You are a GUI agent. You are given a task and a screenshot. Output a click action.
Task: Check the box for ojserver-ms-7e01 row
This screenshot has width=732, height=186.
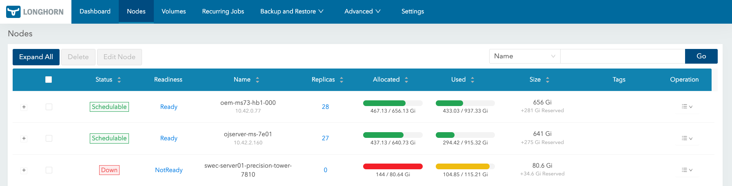pos(49,138)
